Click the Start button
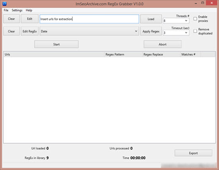This screenshot has width=219, height=170. coord(56,44)
